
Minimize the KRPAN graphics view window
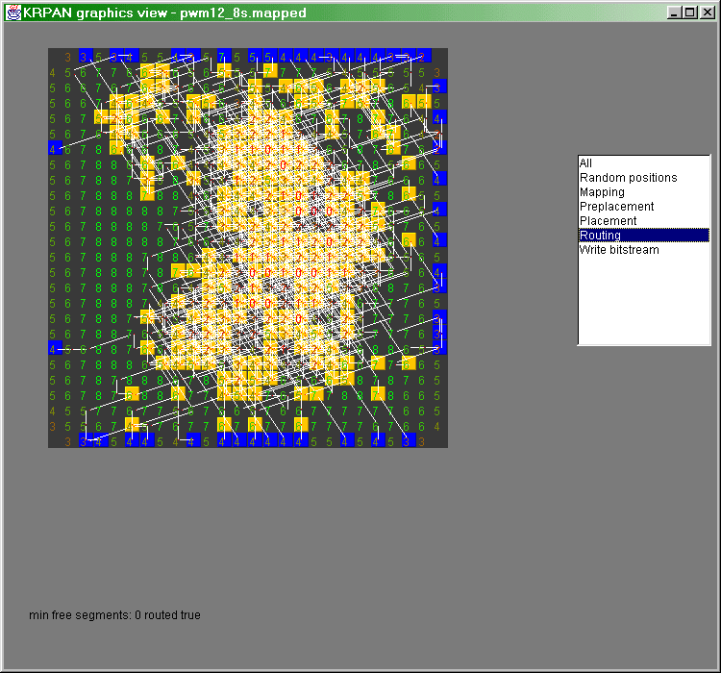tap(674, 12)
